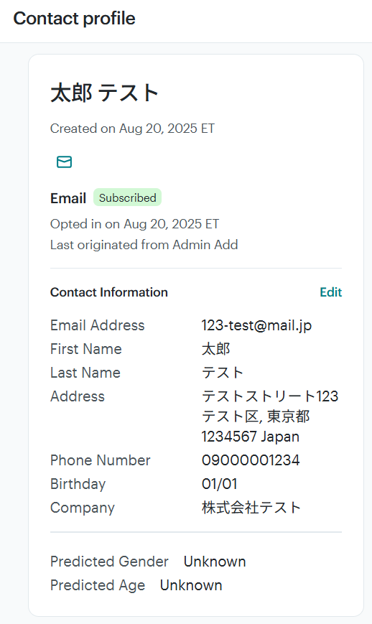The height and width of the screenshot is (624, 372).
Task: Click the address line テストストリート123
Action: point(270,396)
